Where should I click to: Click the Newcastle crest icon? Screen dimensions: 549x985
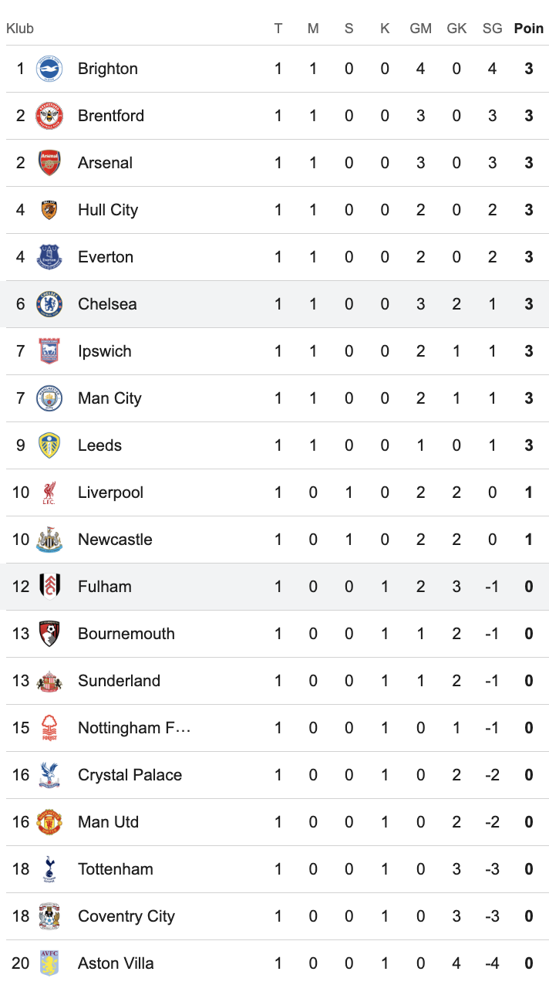(49, 540)
